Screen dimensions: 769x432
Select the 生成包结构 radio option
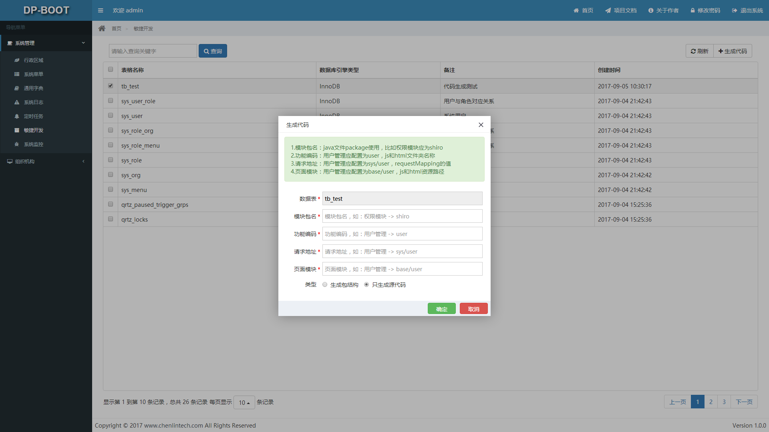click(x=325, y=284)
